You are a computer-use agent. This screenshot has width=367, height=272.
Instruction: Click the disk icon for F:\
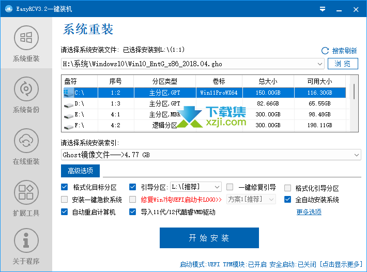68,127
